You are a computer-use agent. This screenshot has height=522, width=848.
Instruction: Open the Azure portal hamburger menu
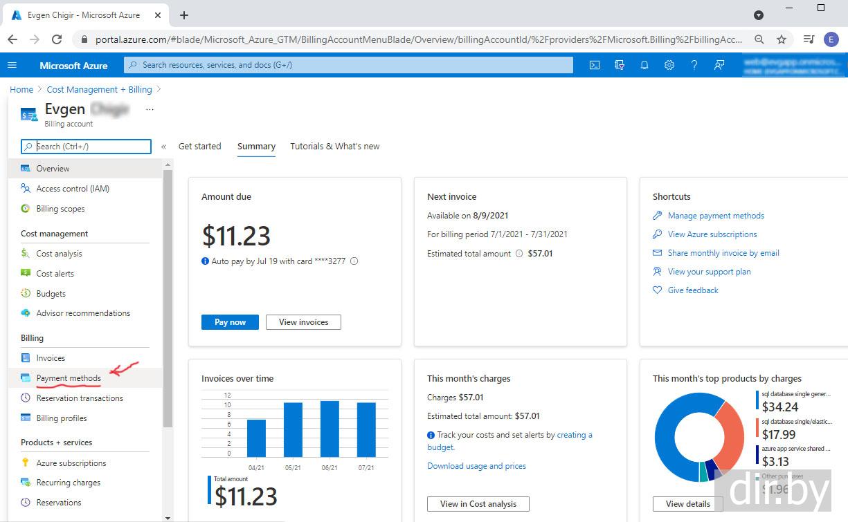12,65
